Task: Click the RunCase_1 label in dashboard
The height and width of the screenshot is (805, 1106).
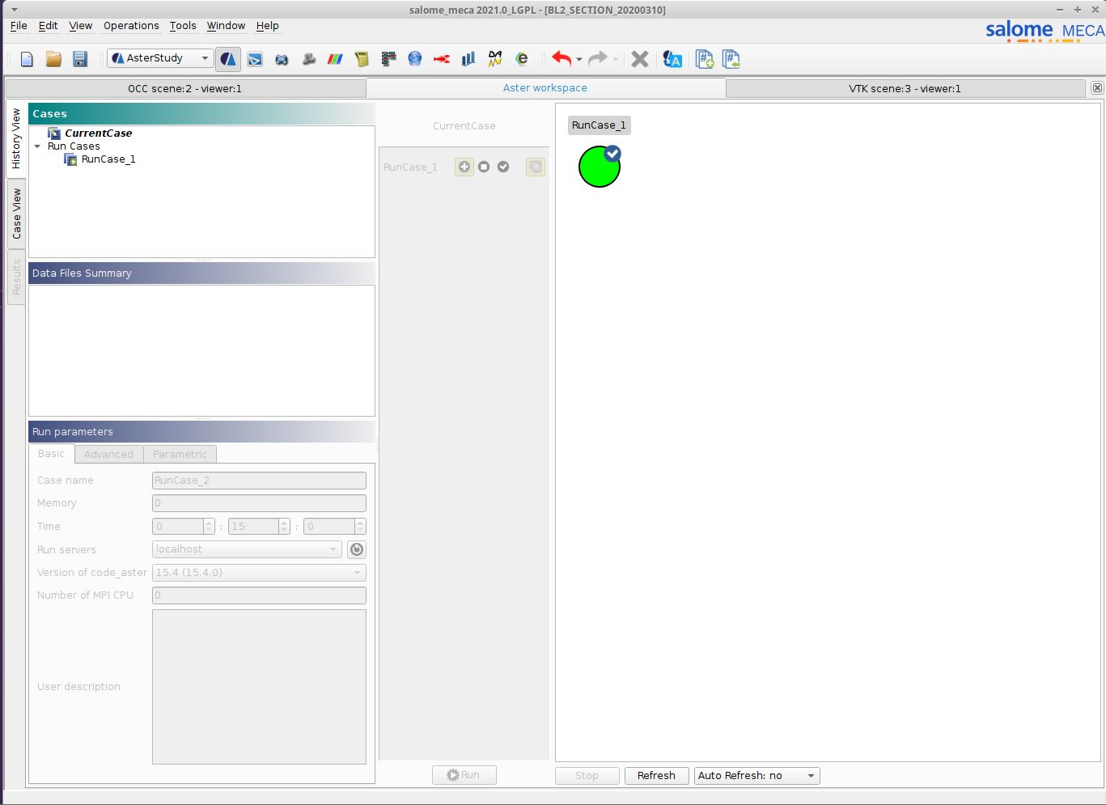Action: 599,125
